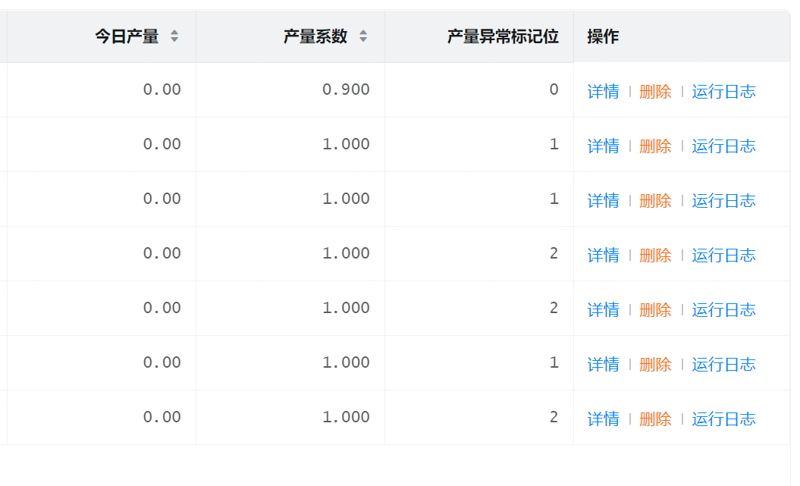This screenshot has width=800, height=486.
Task: Open 详情 for the 0.900 coefficient row
Action: pos(603,92)
